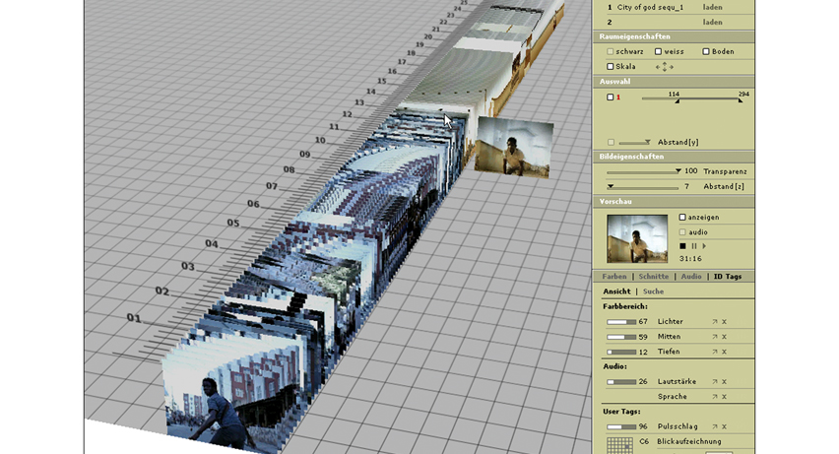Click laden in row 2
This screenshot has height=454, width=839.
713,23
